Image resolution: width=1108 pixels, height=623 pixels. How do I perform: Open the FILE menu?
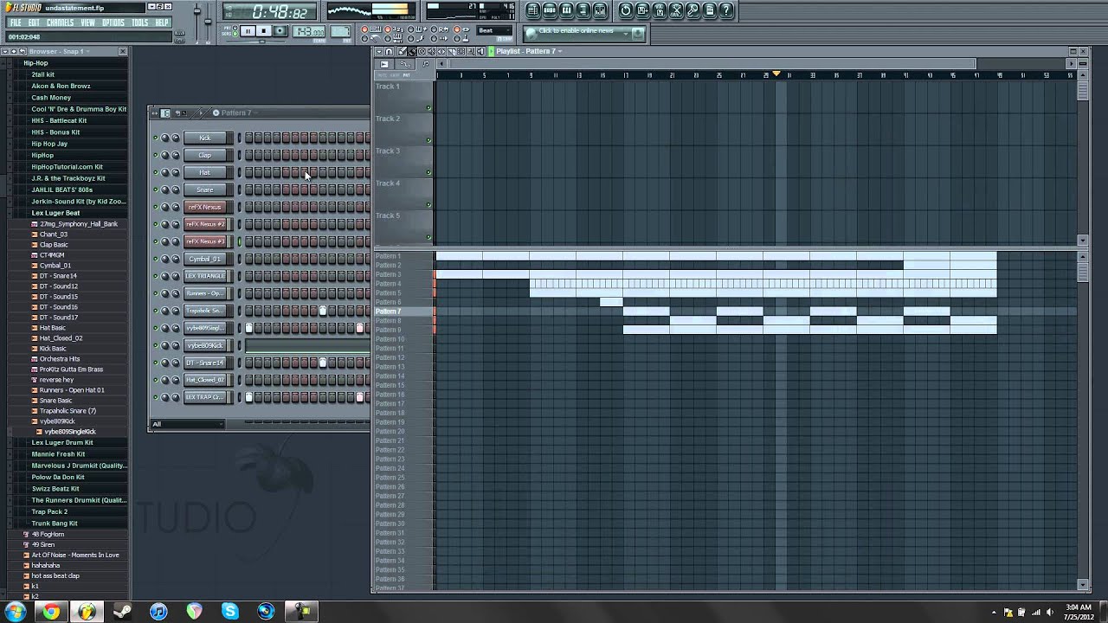(15, 22)
